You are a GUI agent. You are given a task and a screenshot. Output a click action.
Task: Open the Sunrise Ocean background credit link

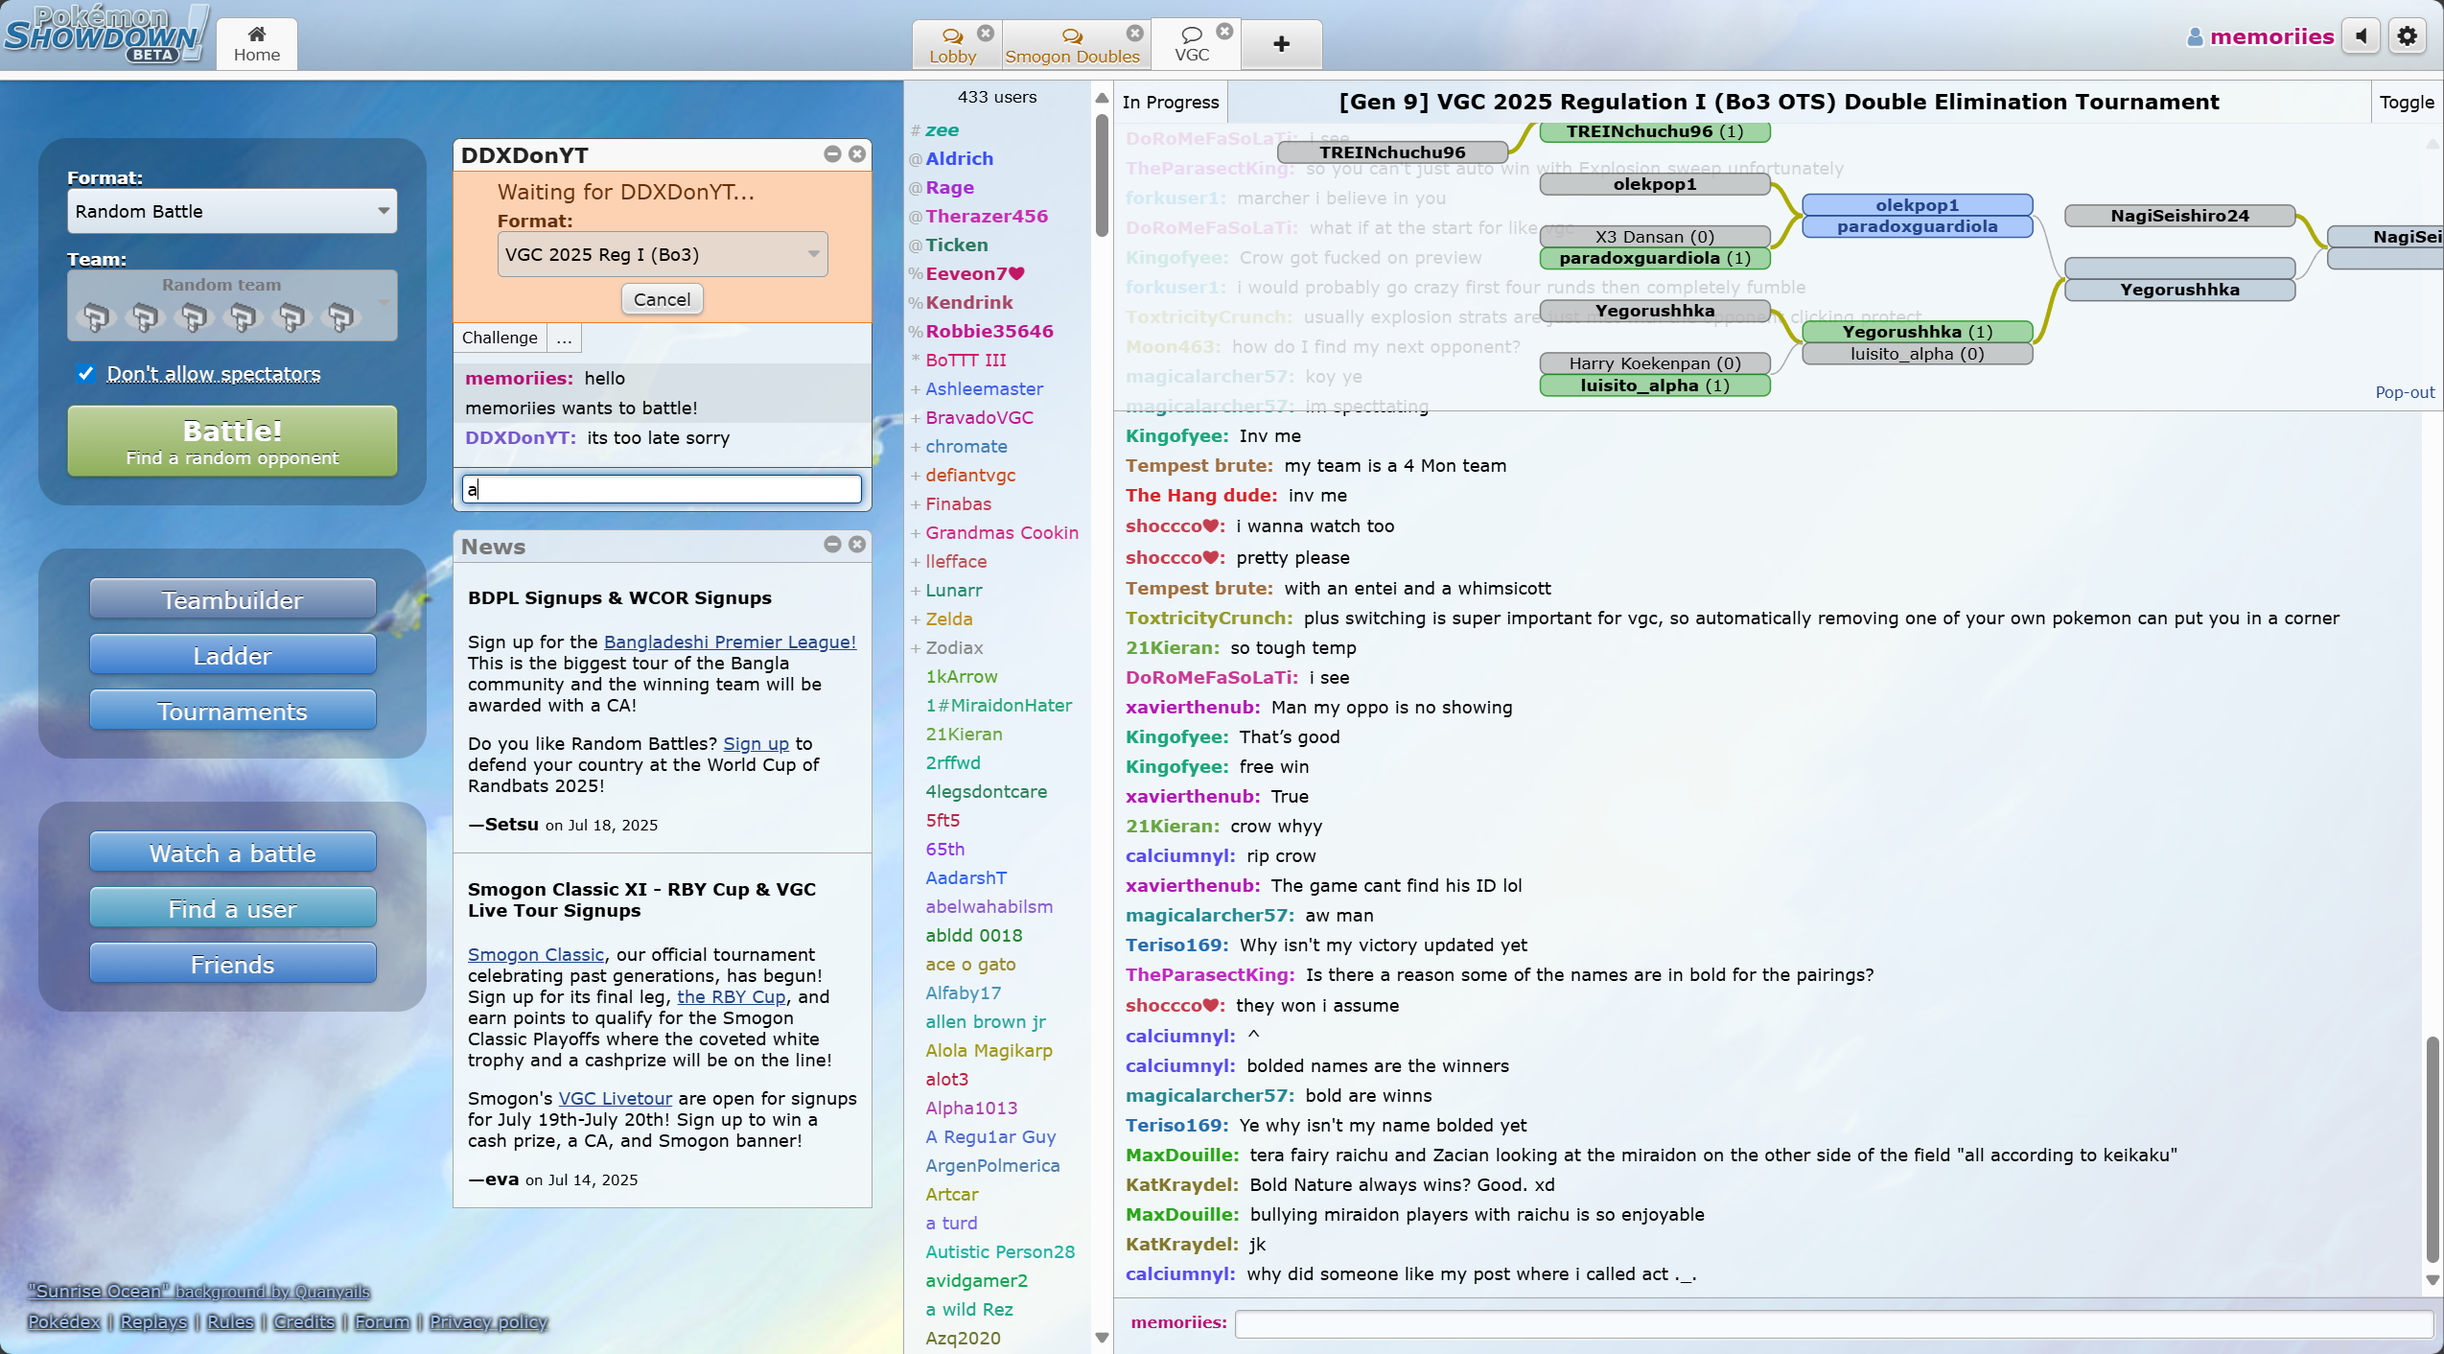[x=198, y=1291]
